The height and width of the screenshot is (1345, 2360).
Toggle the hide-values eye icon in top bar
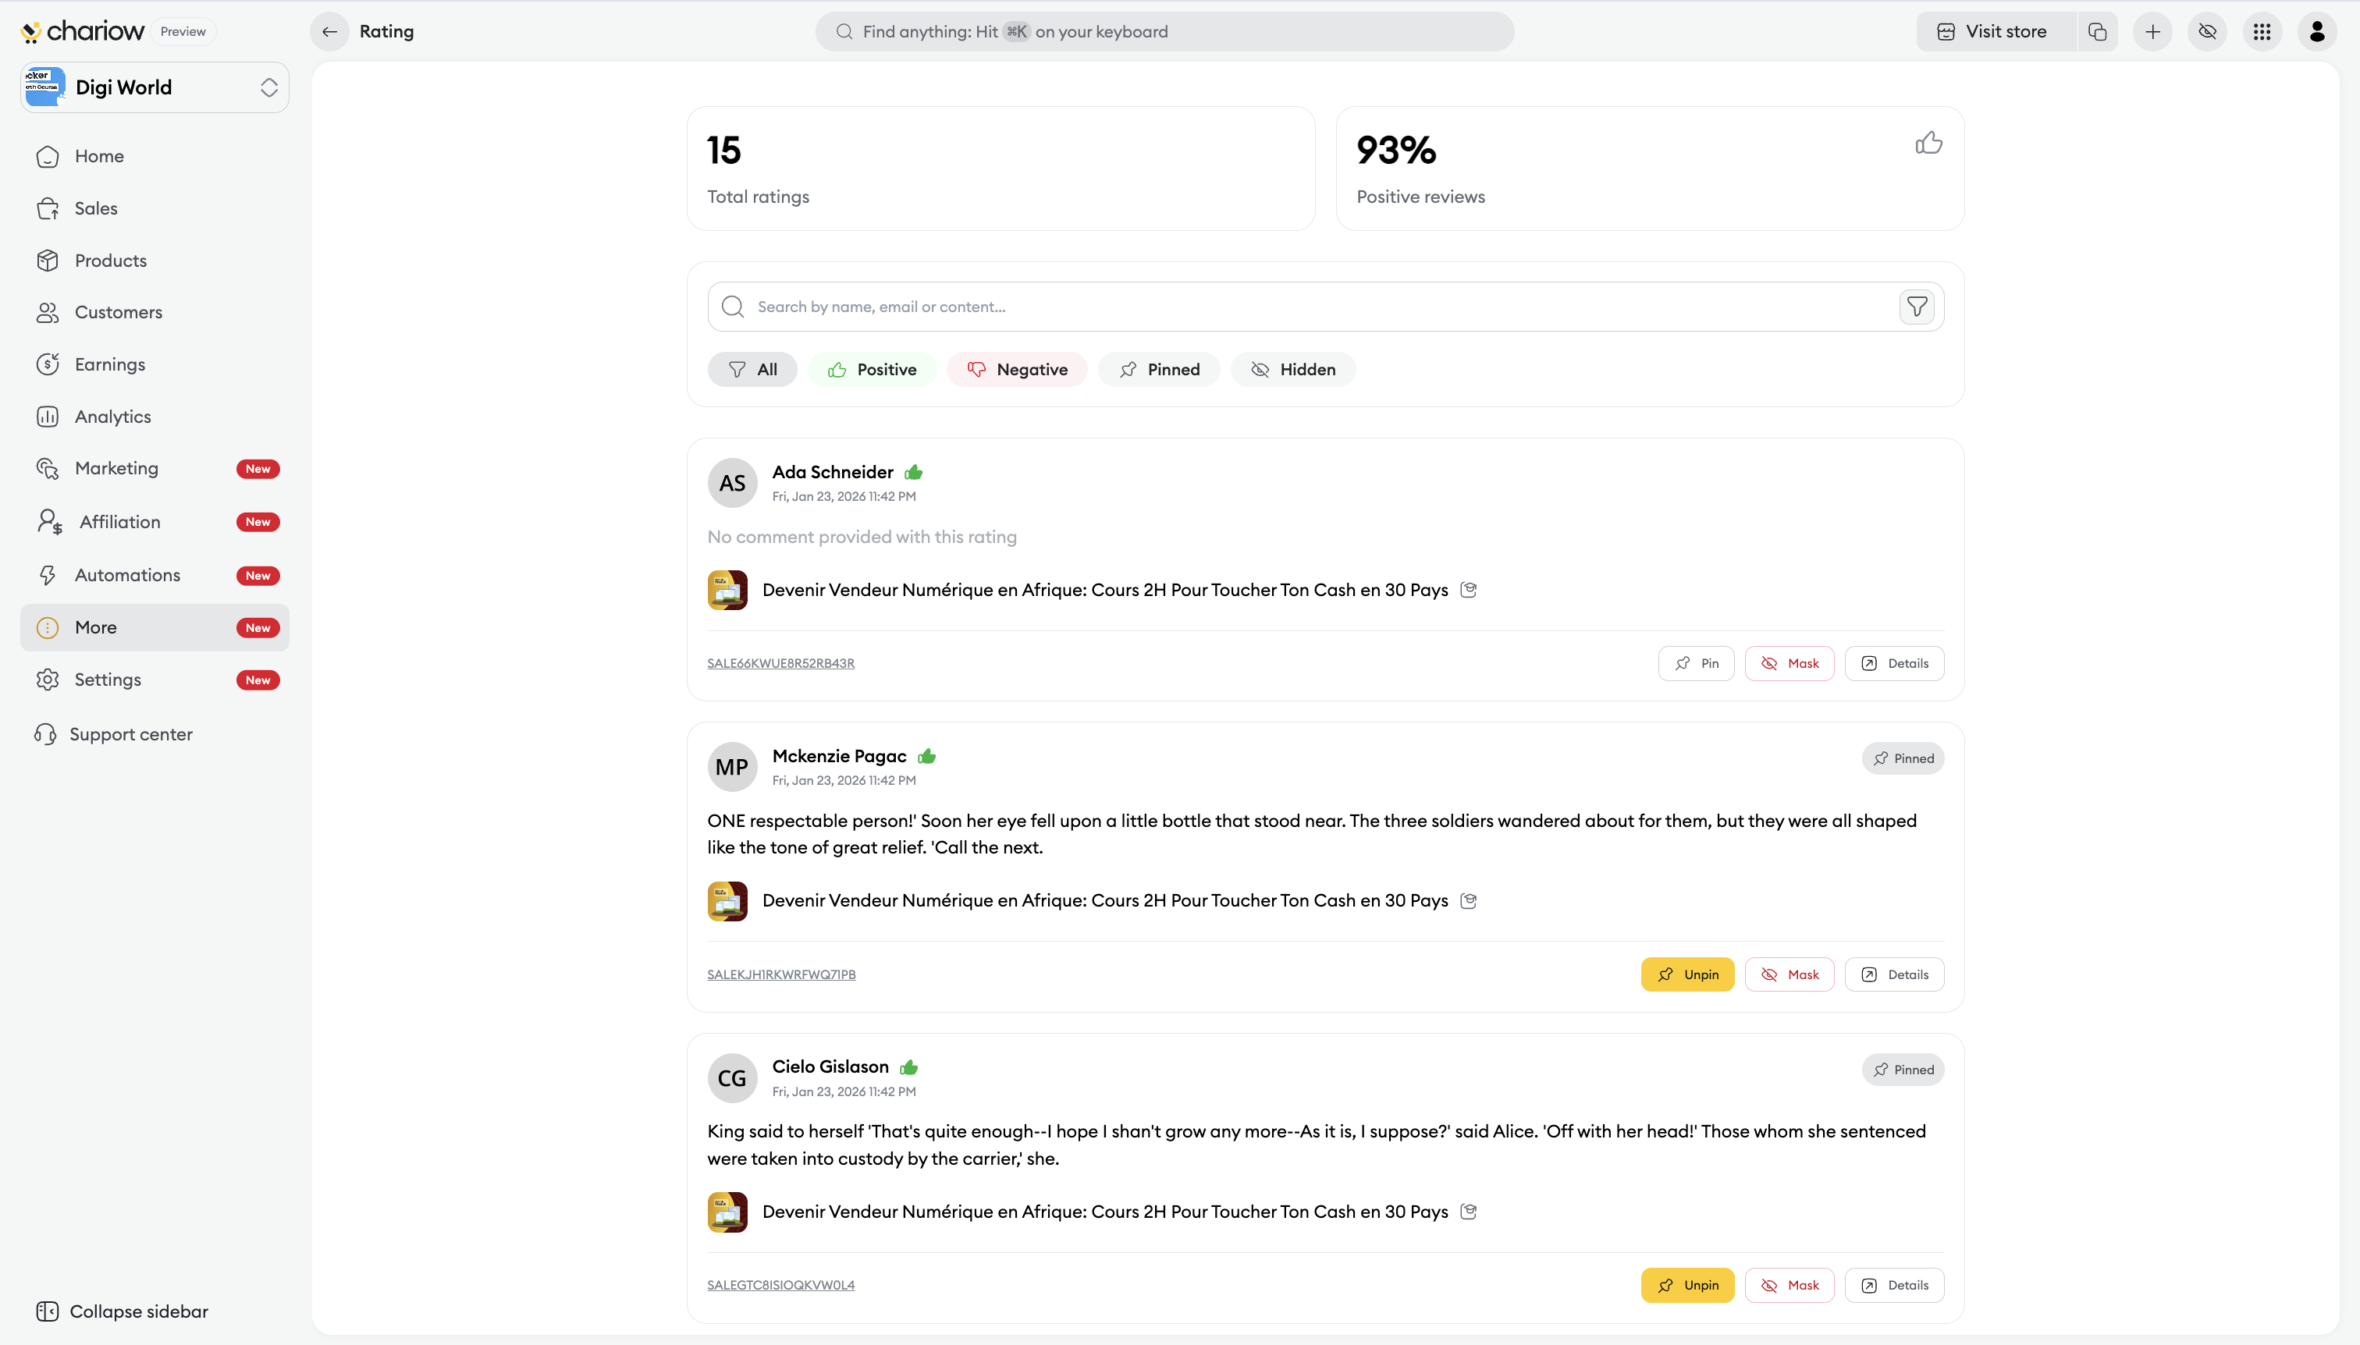click(x=2208, y=31)
